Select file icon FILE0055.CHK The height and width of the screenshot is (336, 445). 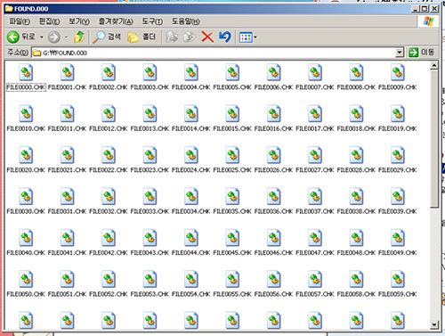pos(232,279)
